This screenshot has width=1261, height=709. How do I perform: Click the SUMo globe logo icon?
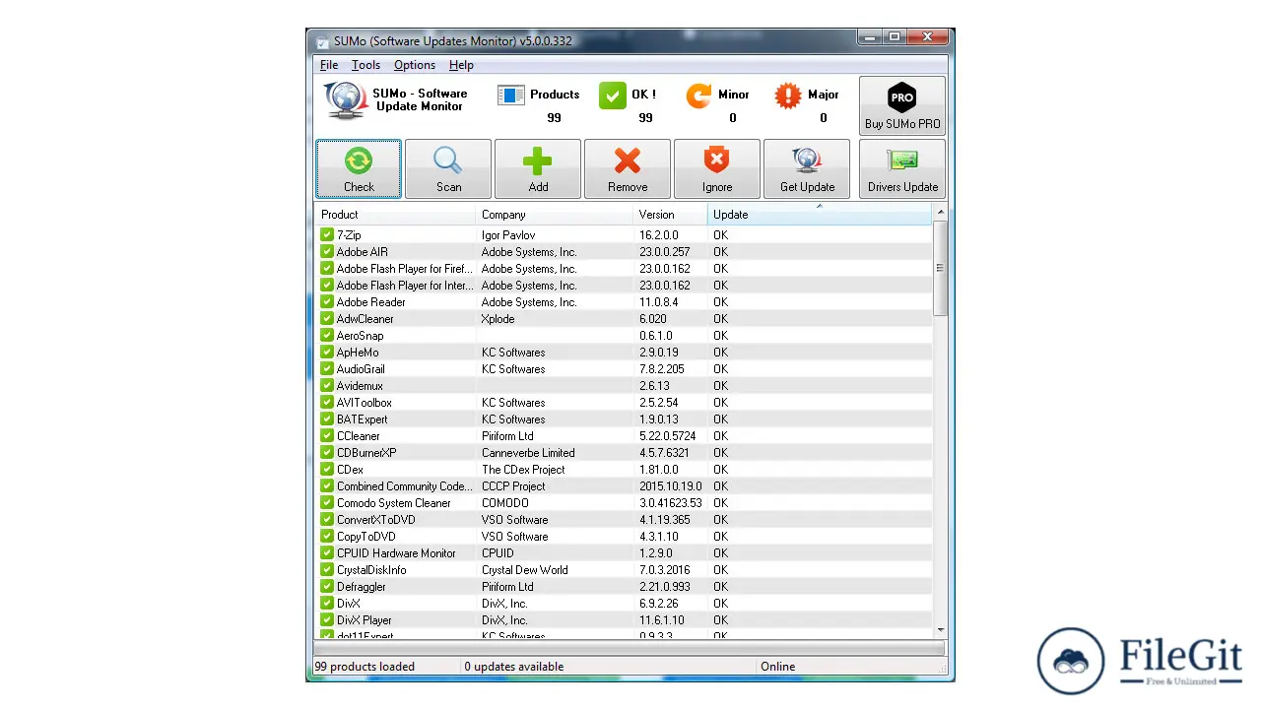(345, 99)
